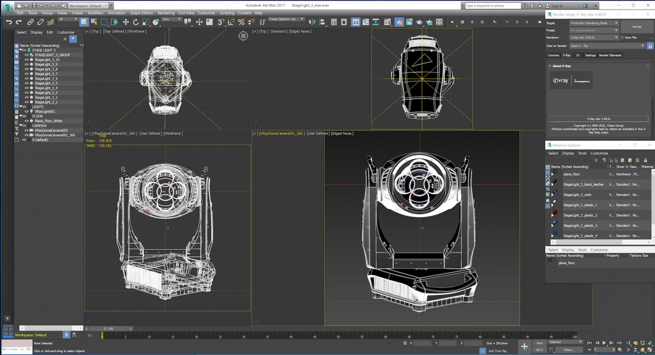Image resolution: width=655 pixels, height=355 pixels.
Task: Toggle eye icon for 0 (default) layer
Action: click(24, 140)
